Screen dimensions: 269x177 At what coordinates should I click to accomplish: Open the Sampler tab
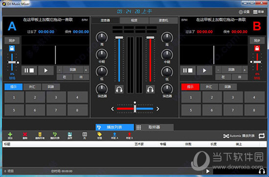pos(155,127)
